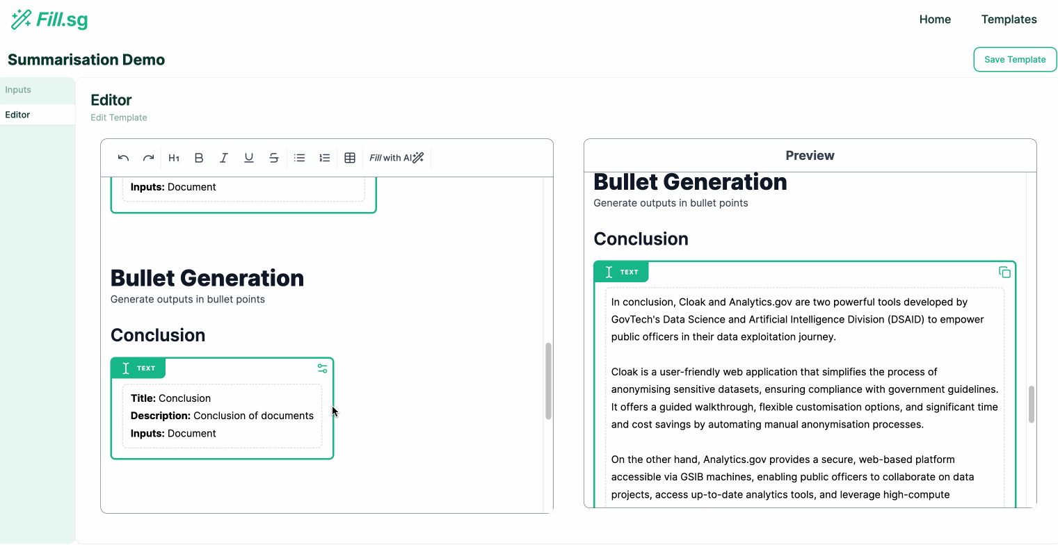Click the editor pane scrollbar
The image size is (1058, 545).
(548, 380)
